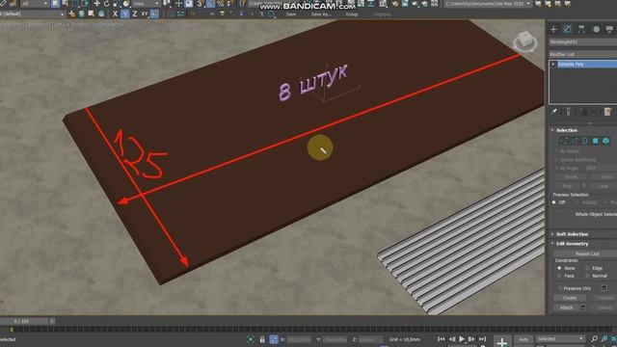Select the Move tool in toolbar
617x347 pixels.
tap(96, 4)
